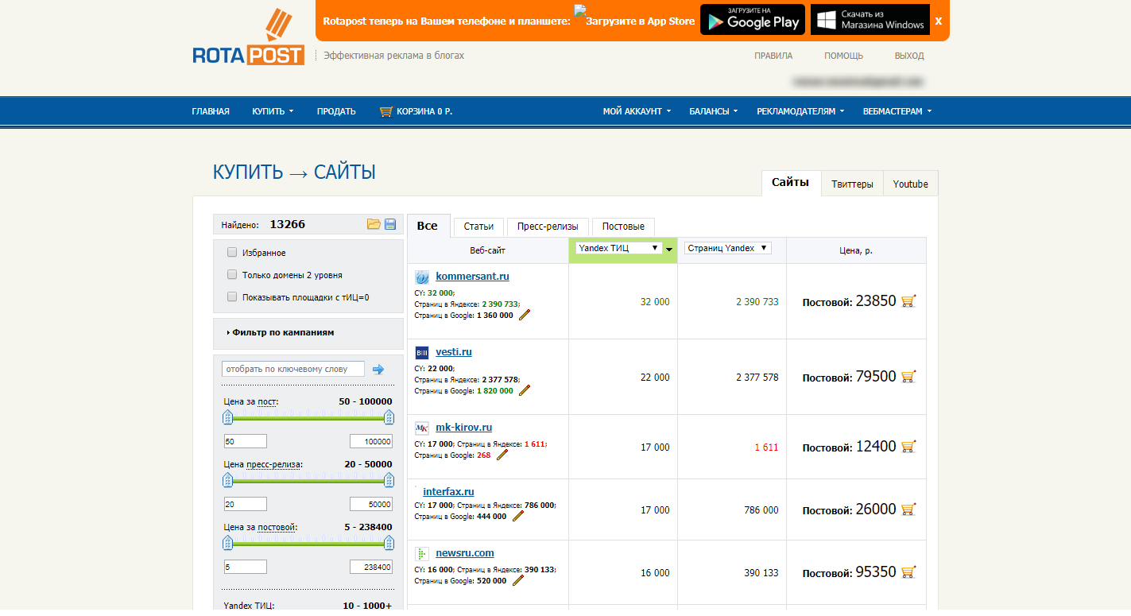Open the ПОМОЩЬ link

pos(843,56)
